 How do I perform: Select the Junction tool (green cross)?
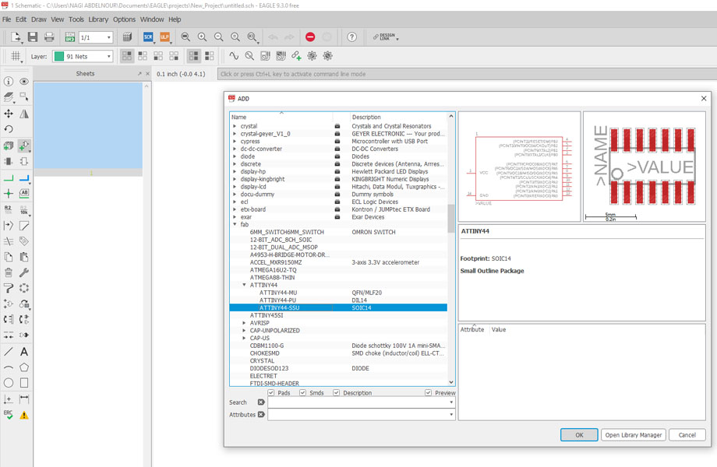tap(9, 193)
